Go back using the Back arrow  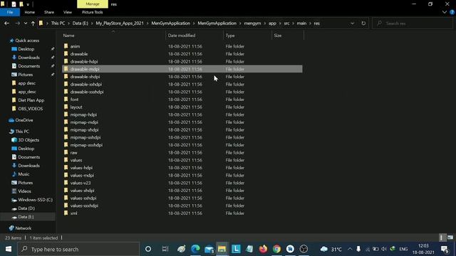click(6, 23)
